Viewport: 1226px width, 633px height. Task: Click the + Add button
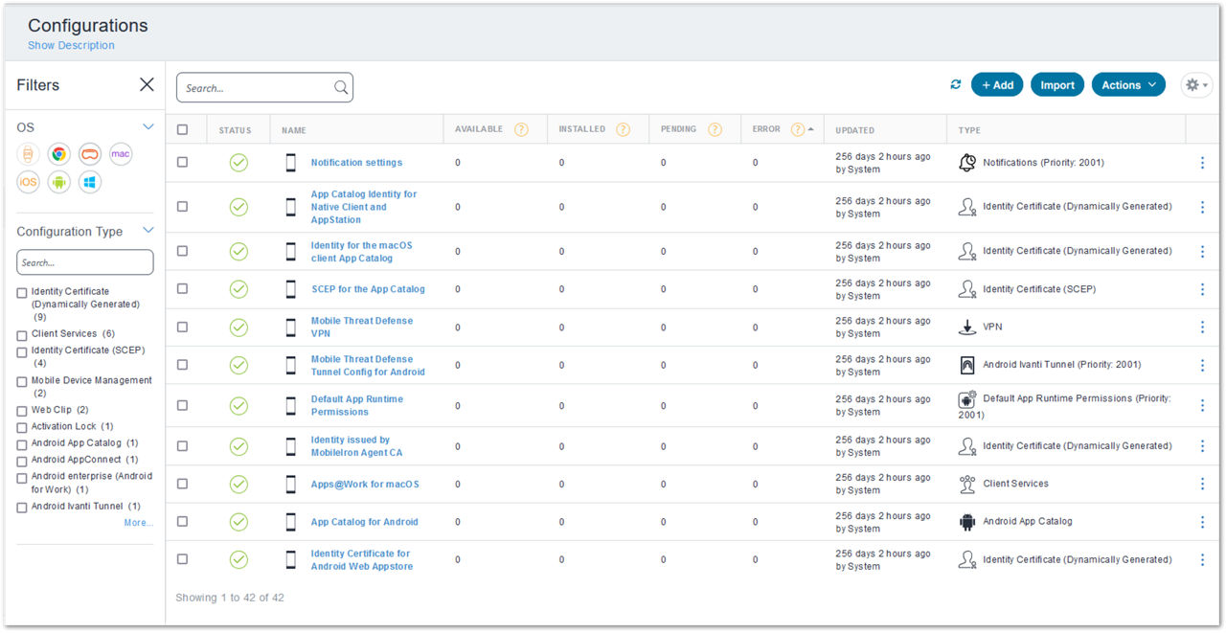tap(997, 84)
